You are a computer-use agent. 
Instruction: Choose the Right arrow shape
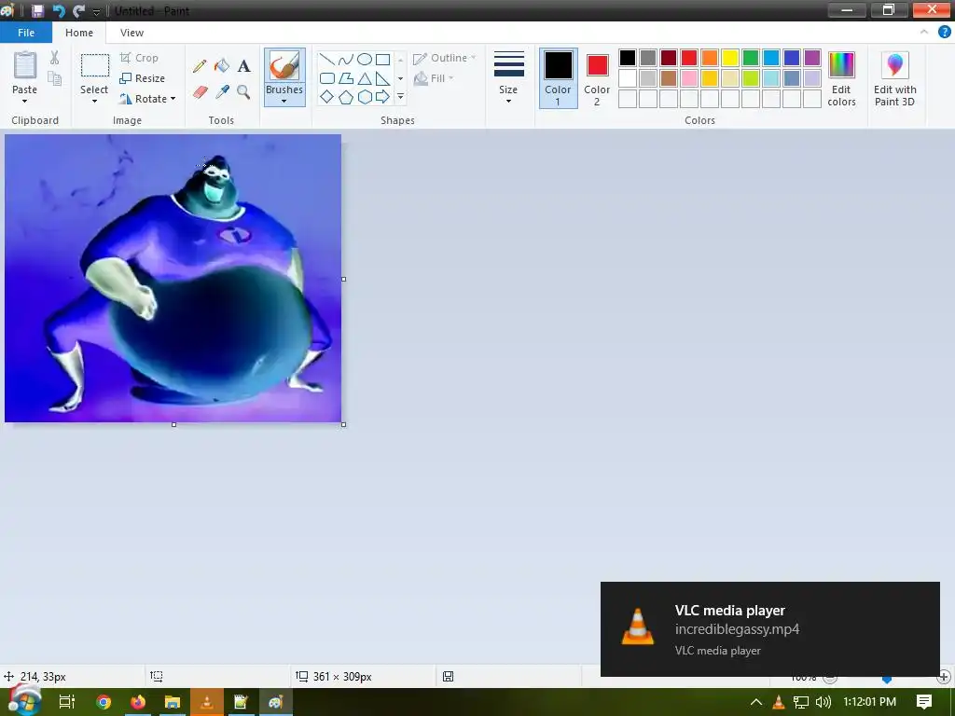(x=382, y=96)
